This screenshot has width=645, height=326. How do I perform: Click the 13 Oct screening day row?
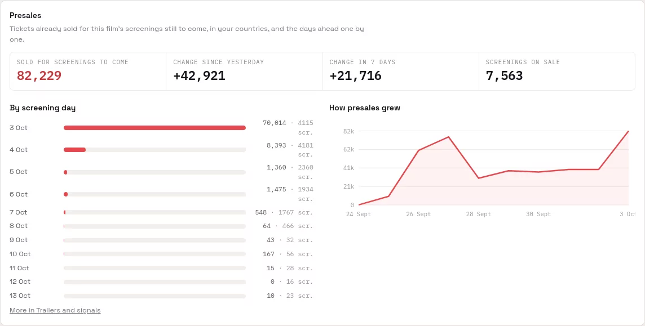(162, 296)
